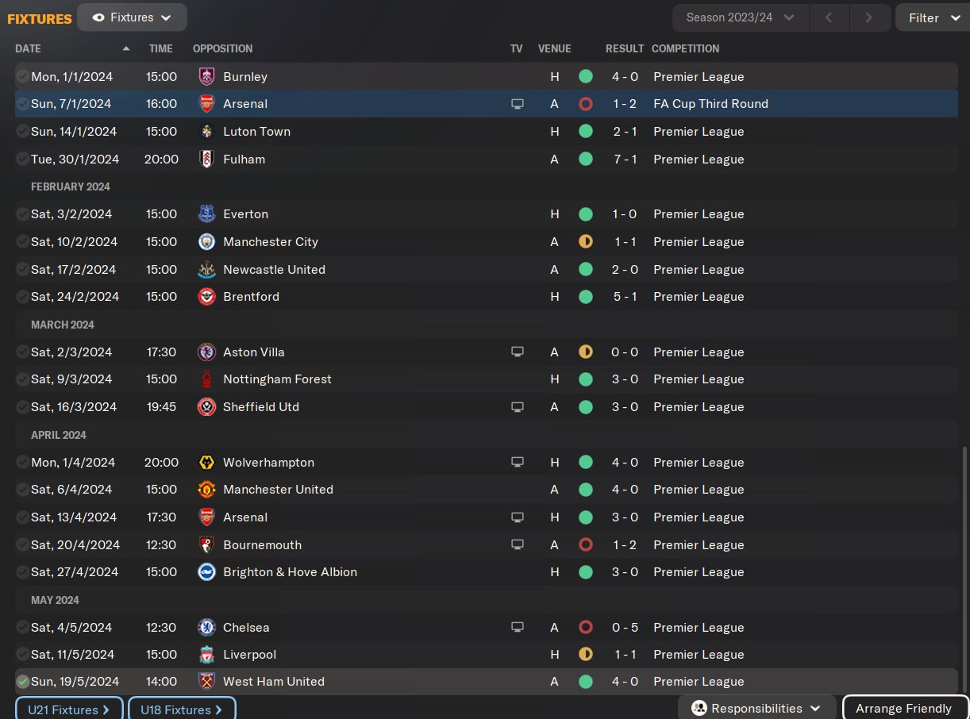Screen dimensions: 970x719
Task: Click the TV icon on the Aston Villa fixture
Action: click(x=518, y=352)
